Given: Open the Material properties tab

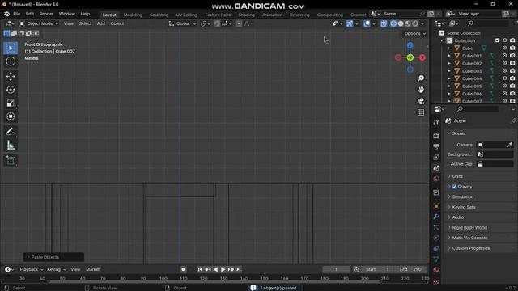Looking at the screenshot, I should [436, 270].
